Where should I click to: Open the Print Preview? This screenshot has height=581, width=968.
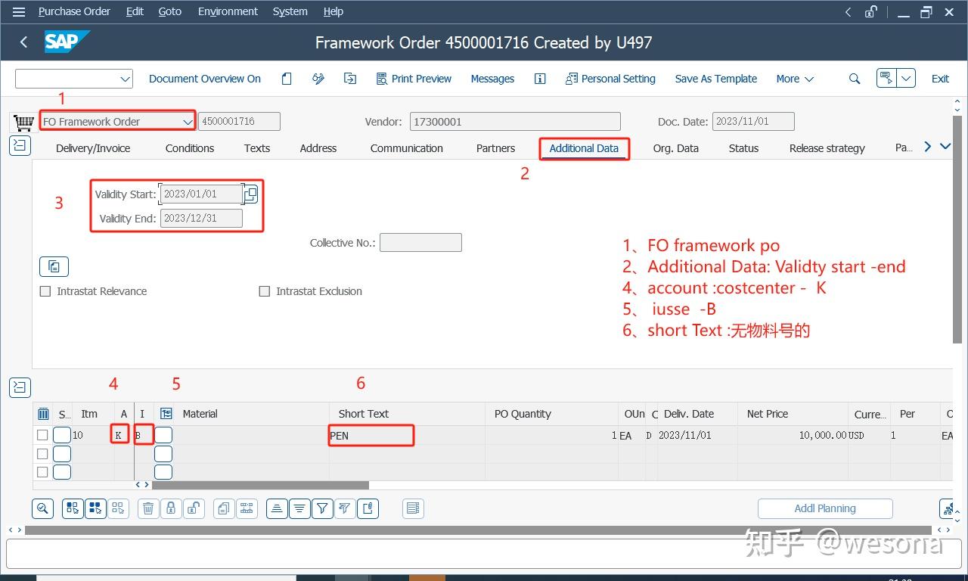click(x=414, y=79)
